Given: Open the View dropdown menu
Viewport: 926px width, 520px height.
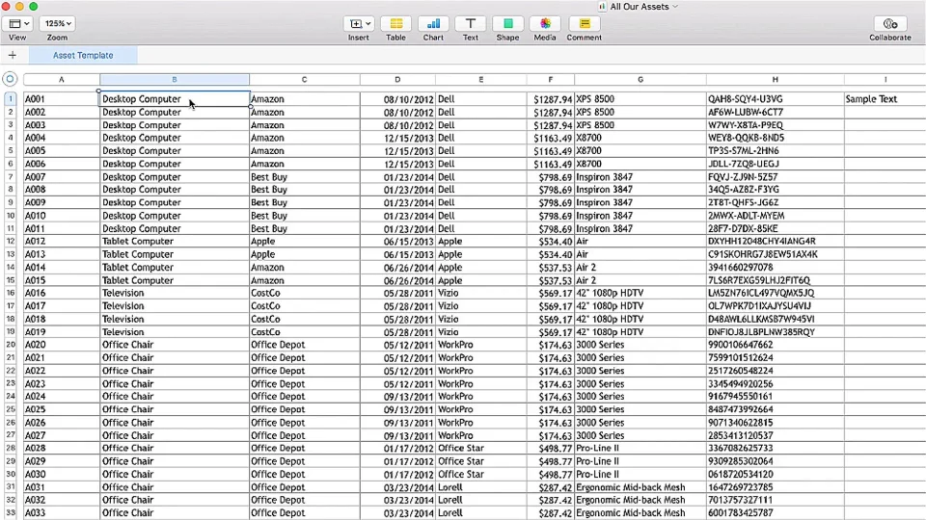Looking at the screenshot, I should (18, 23).
